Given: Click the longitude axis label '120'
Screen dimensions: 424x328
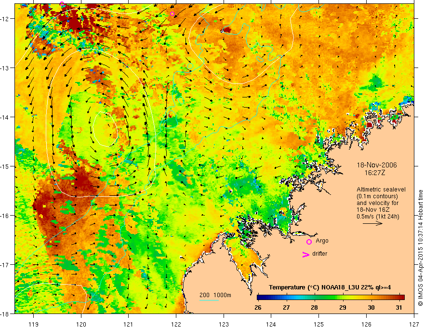Looking at the screenshot, I should pyautogui.click(x=81, y=324).
